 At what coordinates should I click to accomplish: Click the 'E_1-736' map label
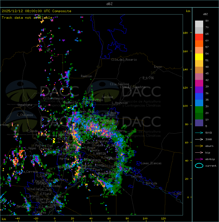click(148, 78)
